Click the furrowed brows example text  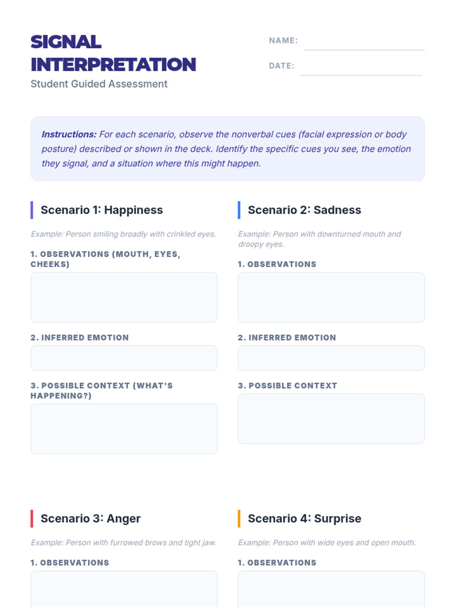[x=123, y=543]
